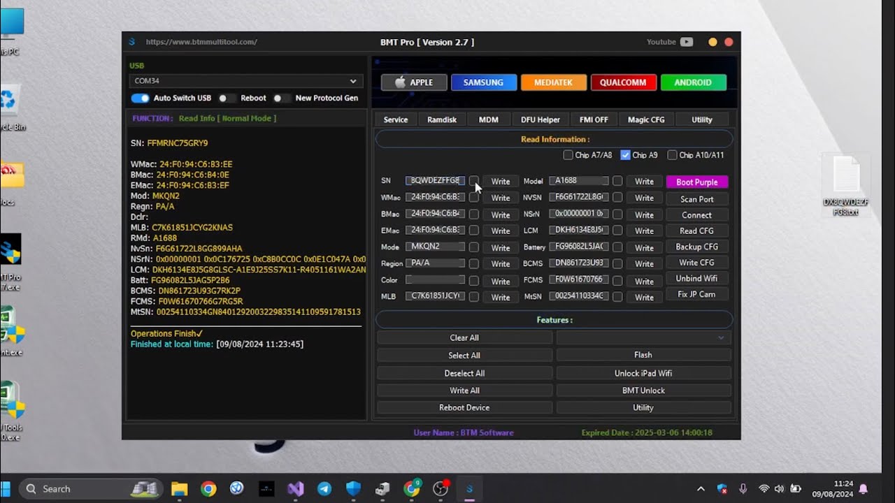Select the ANDROID brand button
The image size is (895, 503).
coord(694,82)
